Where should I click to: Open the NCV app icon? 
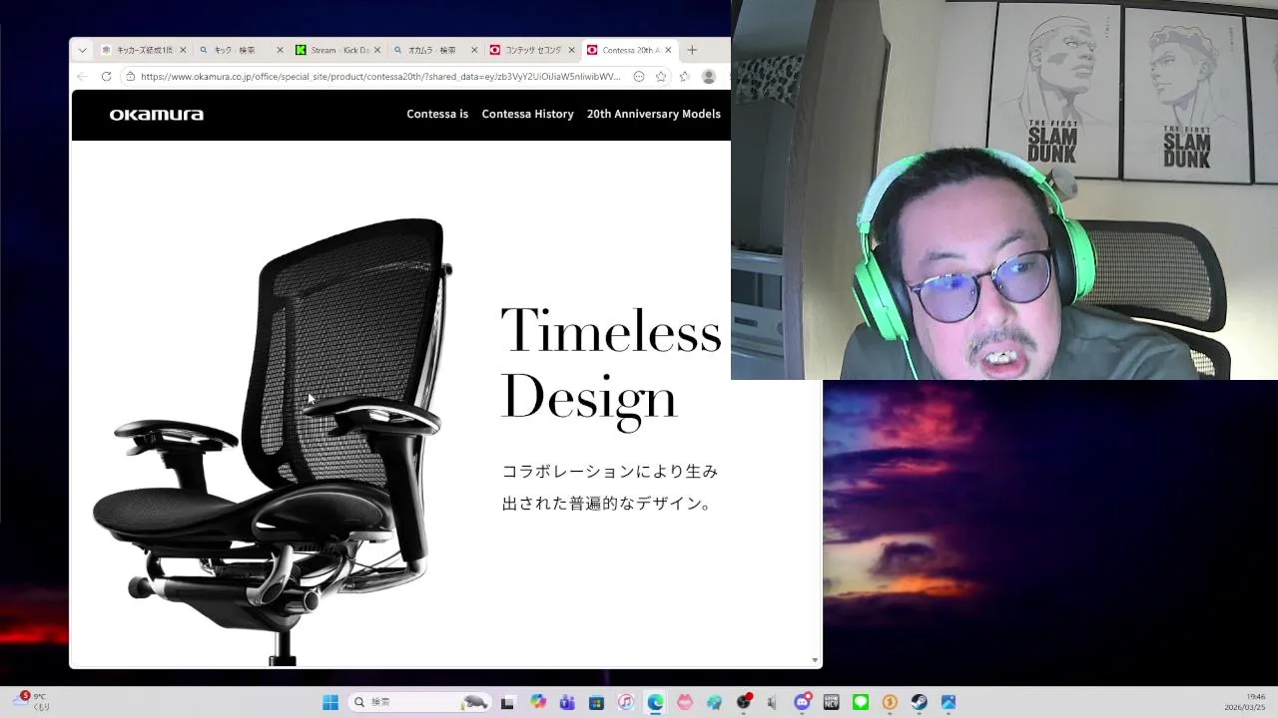pyautogui.click(x=831, y=702)
